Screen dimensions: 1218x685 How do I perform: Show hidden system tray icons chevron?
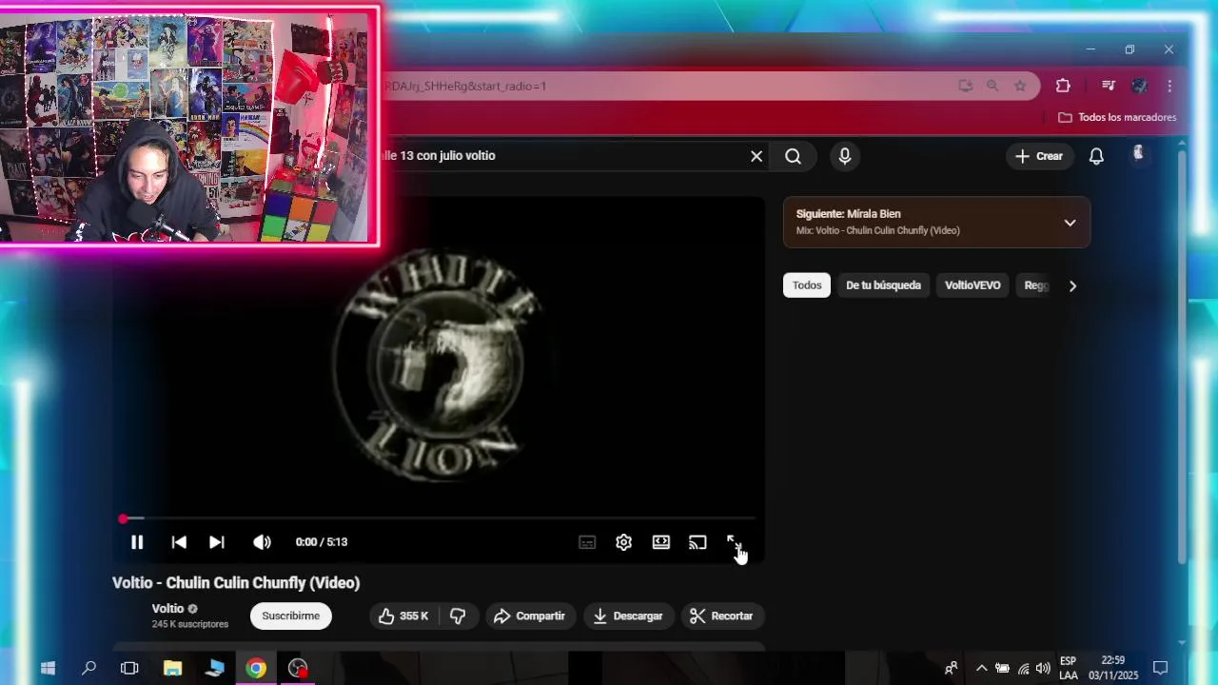pos(981,668)
